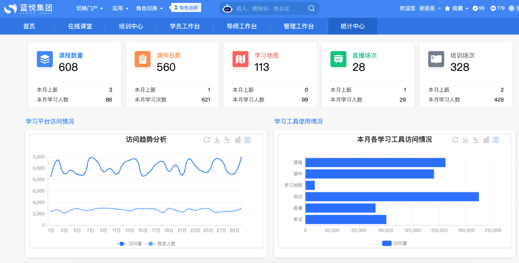519x263 pixels.
Task: Toggle the 访问量 legend in bar chart
Action: pos(395,243)
